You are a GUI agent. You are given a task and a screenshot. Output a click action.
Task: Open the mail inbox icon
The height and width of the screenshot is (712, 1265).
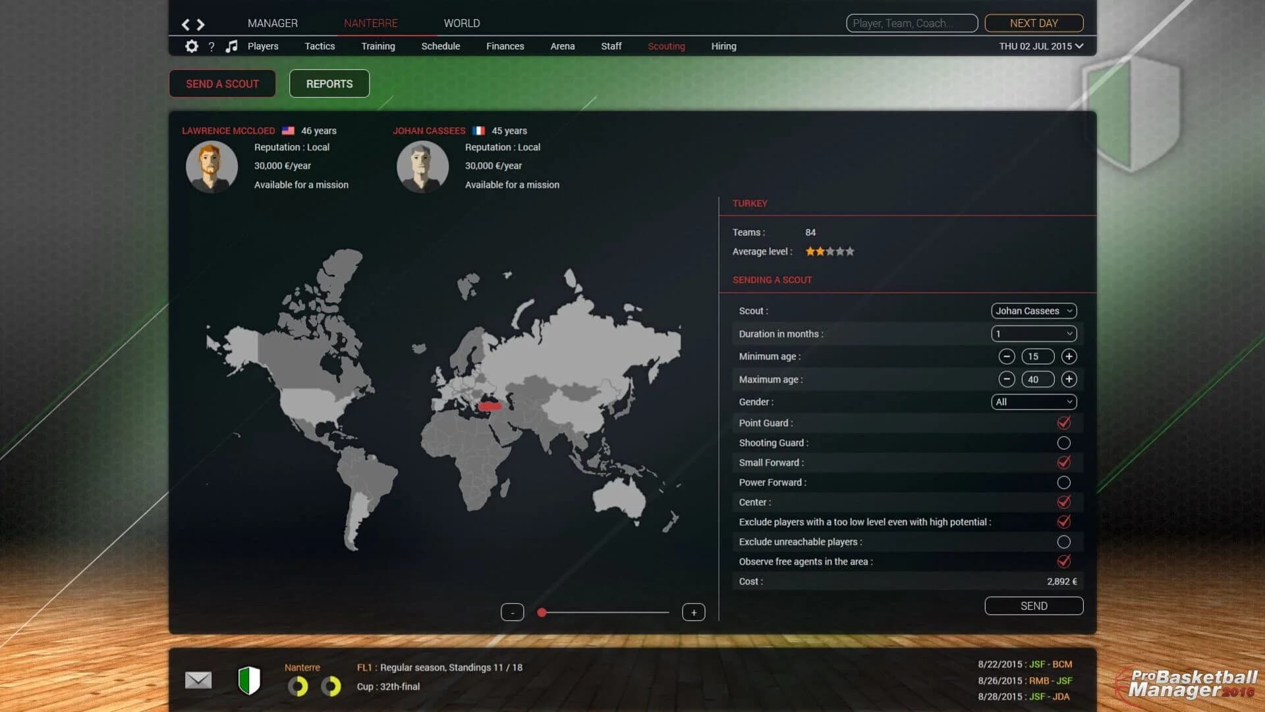[198, 679]
